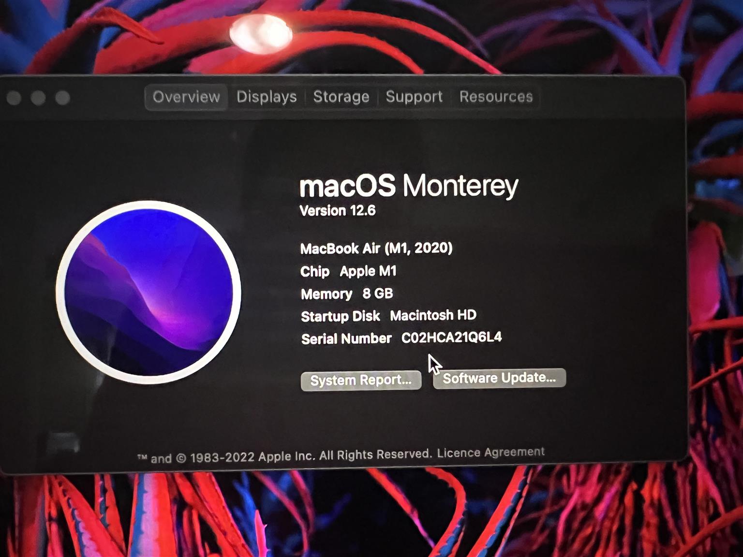Screen dimensions: 743x557
Task: Click the System Report button
Action: [x=361, y=381]
